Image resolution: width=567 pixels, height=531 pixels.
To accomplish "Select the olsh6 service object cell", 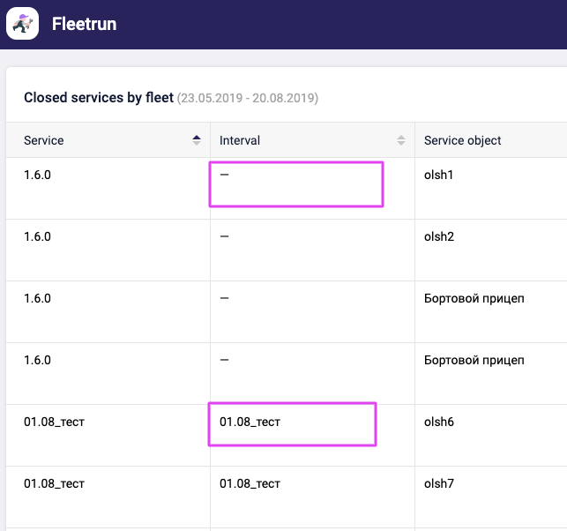I will 439,422.
